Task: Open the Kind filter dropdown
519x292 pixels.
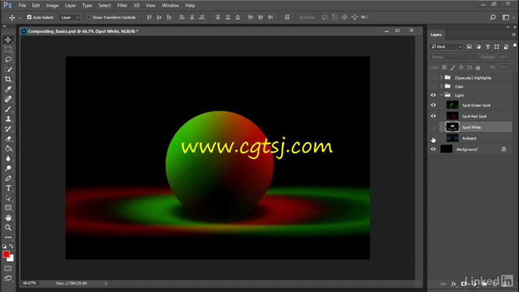Action: pyautogui.click(x=446, y=47)
